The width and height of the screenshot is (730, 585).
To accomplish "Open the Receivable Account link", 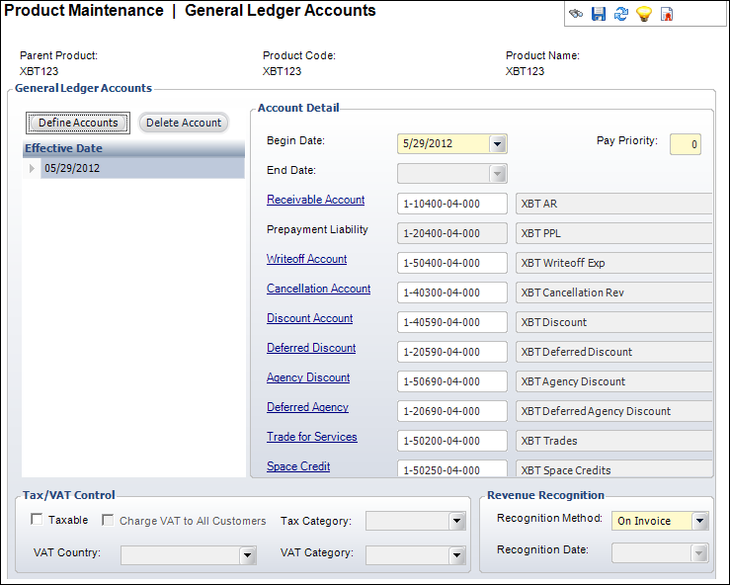I will 315,200.
